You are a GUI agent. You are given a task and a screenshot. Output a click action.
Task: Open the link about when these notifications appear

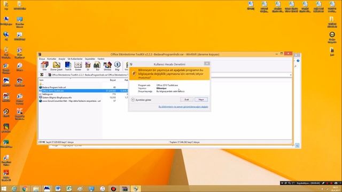[x=183, y=107]
